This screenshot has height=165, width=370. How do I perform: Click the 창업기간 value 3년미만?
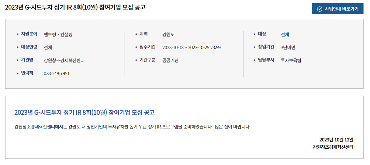[288, 47]
